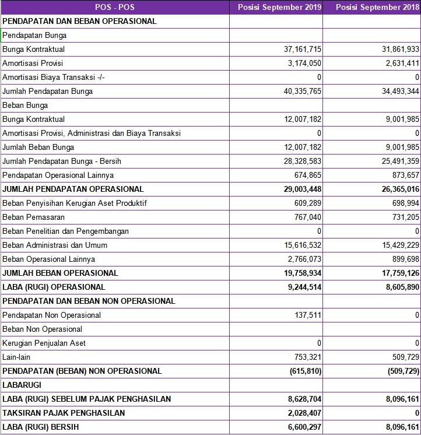This screenshot has width=421, height=435.
Task: Click the PENDAPATAN DAN BEBAN OPERASIONAL row label
Action: (x=79, y=21)
